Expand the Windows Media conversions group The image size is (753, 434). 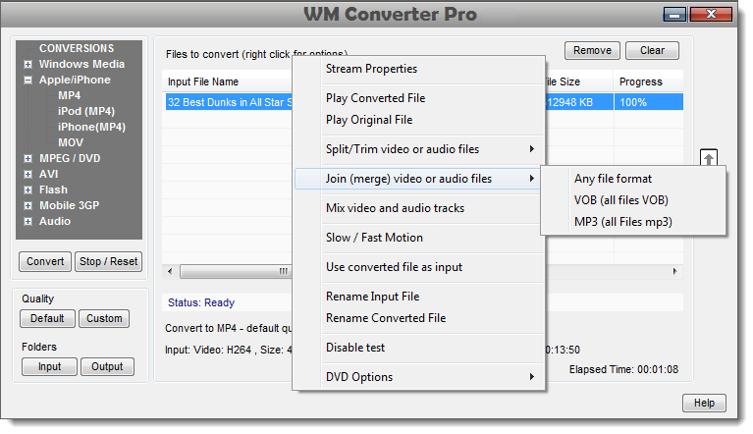pos(28,65)
